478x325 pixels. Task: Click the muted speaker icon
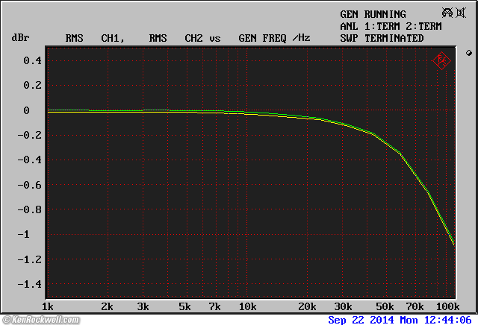pyautogui.click(x=461, y=13)
